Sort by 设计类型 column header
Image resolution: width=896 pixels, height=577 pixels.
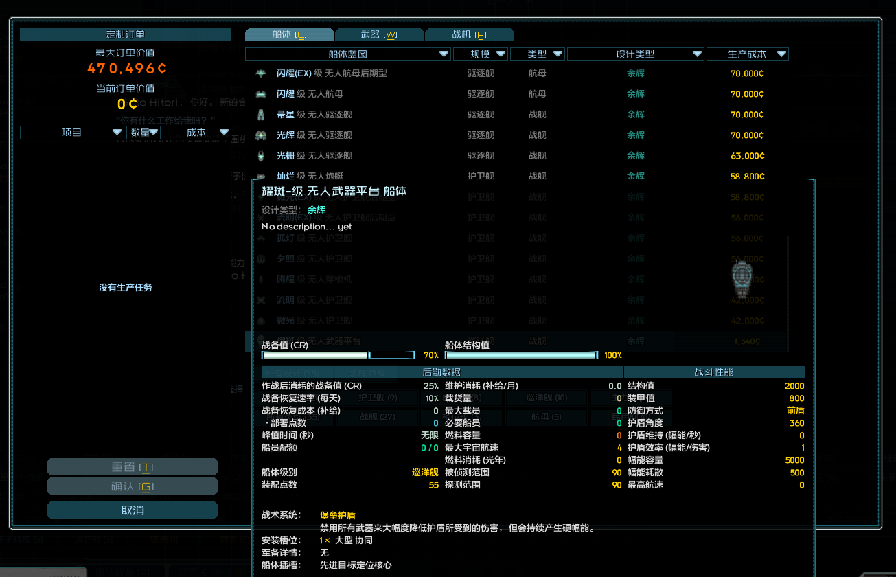point(635,54)
